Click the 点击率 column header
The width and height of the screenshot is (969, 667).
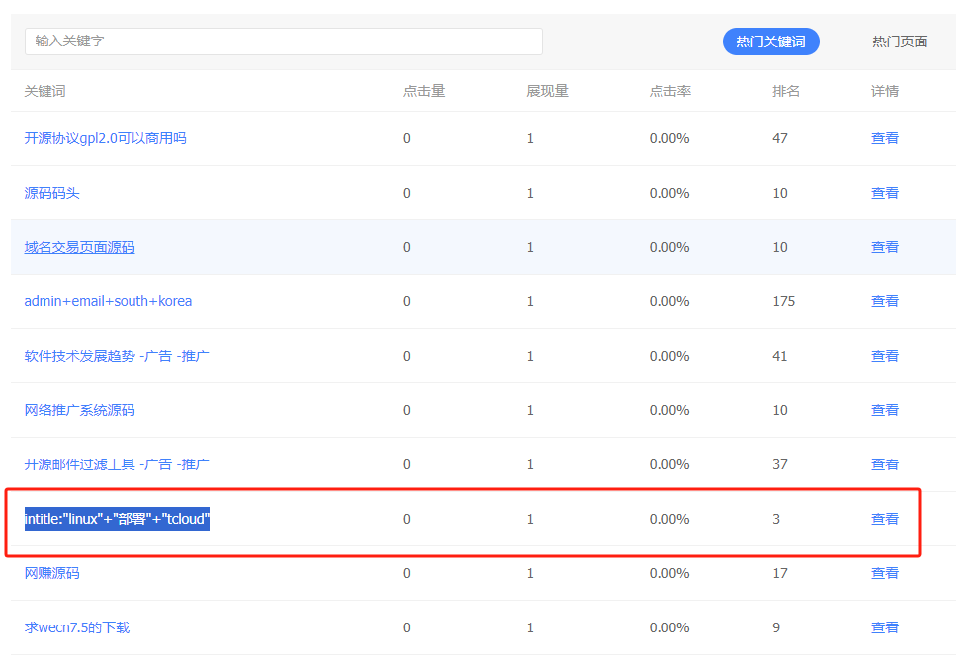click(x=670, y=91)
